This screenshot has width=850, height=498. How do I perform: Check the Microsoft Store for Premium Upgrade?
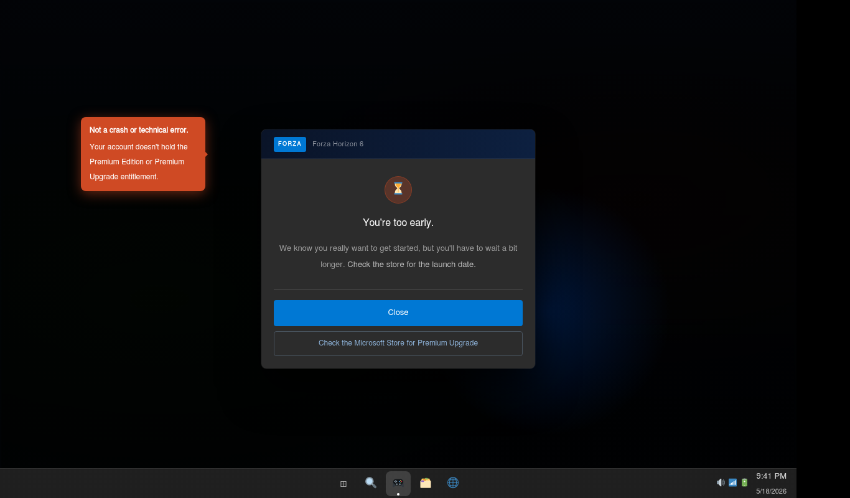398,344
